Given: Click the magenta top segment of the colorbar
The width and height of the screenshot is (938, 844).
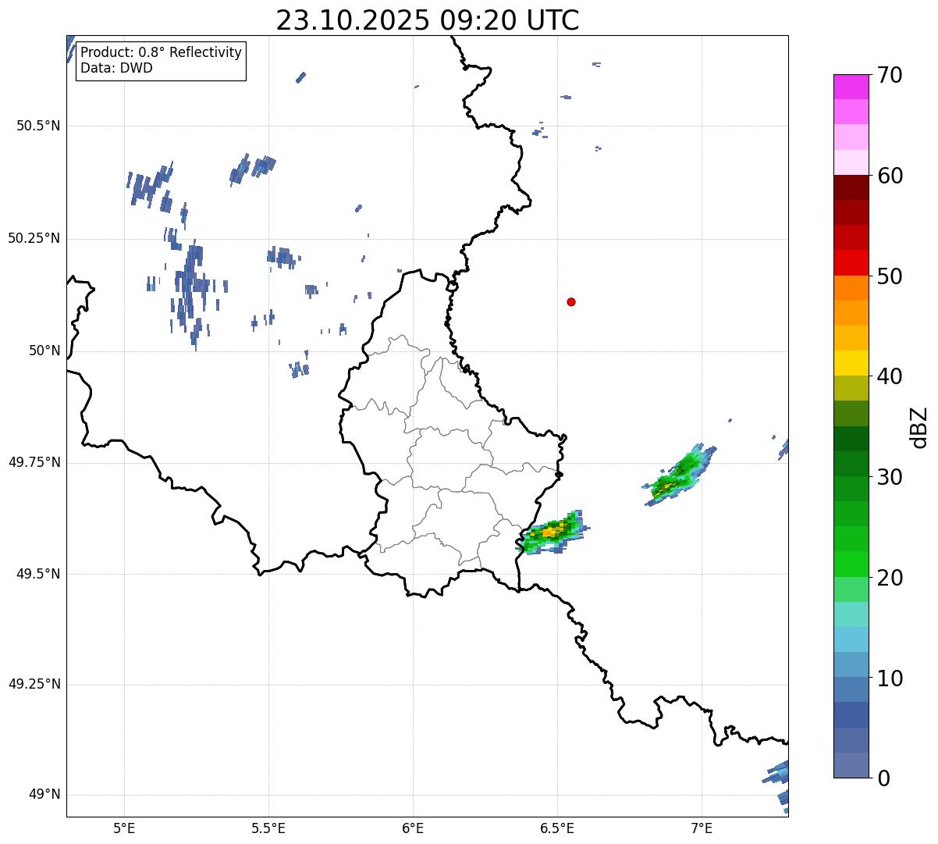Looking at the screenshot, I should [x=851, y=87].
